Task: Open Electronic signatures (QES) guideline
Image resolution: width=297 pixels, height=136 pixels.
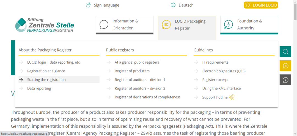Action: click(x=224, y=71)
